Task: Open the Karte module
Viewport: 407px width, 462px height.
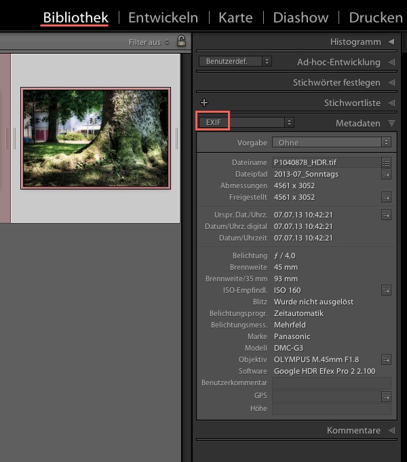Action: click(x=235, y=17)
